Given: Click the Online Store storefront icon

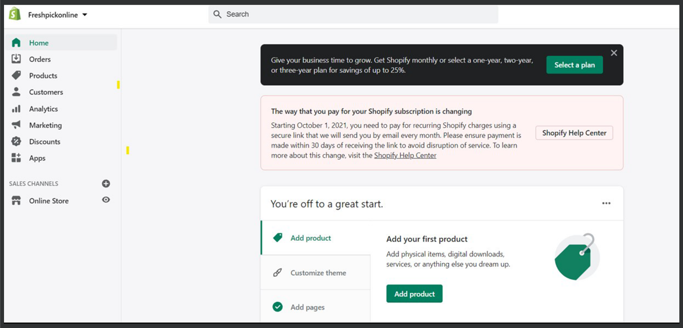Looking at the screenshot, I should tap(16, 200).
